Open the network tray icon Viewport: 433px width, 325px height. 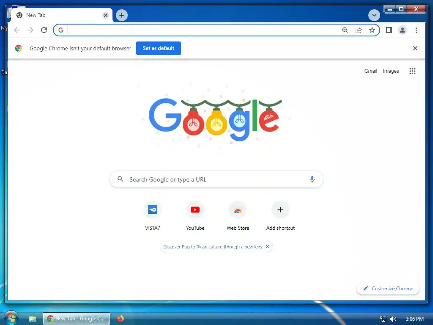point(383,319)
